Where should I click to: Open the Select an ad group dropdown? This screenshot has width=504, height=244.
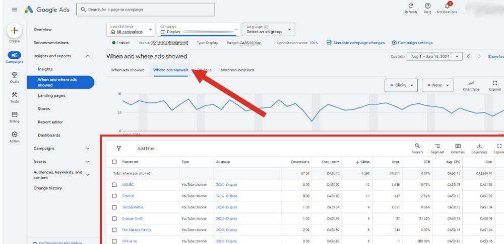[x=269, y=30]
